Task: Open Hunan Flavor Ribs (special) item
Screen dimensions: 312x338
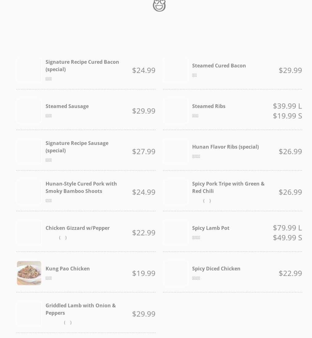Action: tap(225, 147)
